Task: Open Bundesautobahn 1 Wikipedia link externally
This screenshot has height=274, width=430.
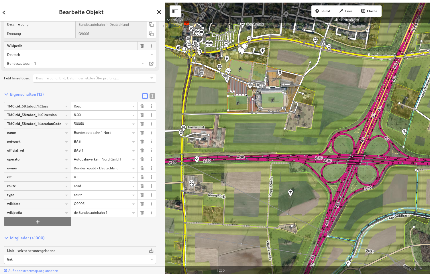Action: [x=151, y=64]
